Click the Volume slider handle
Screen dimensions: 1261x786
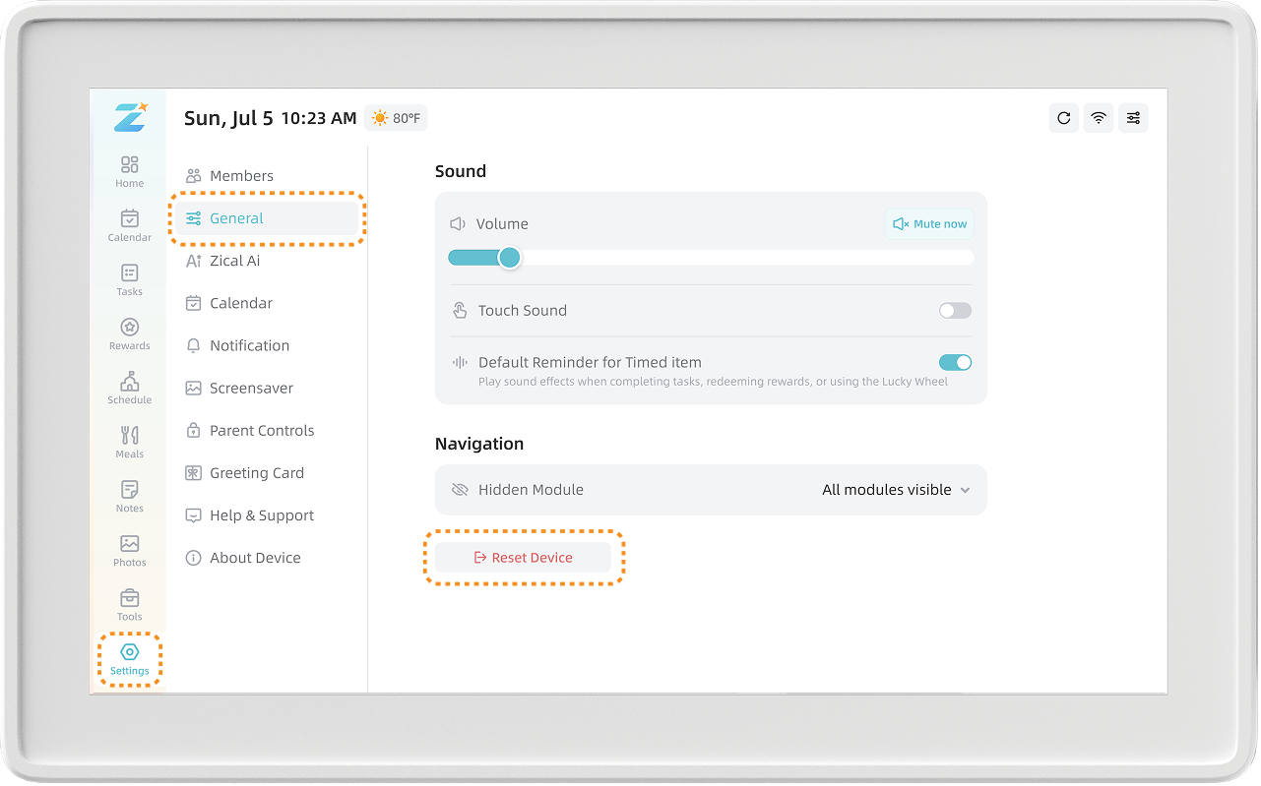pos(509,258)
